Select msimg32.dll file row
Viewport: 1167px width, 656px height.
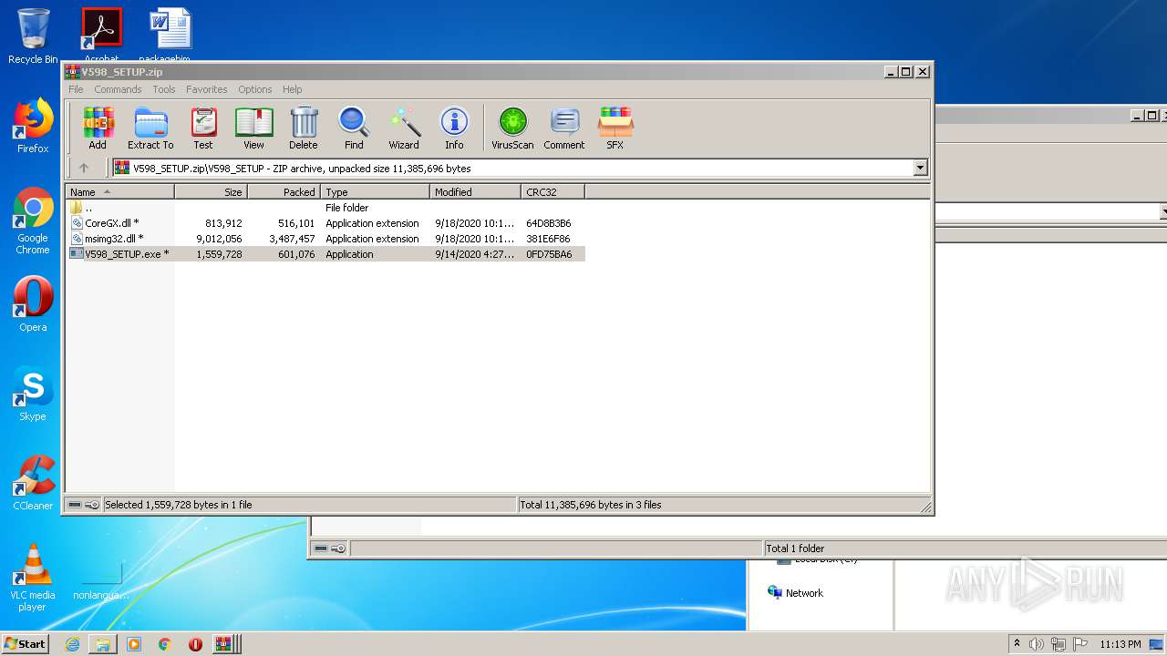(325, 239)
